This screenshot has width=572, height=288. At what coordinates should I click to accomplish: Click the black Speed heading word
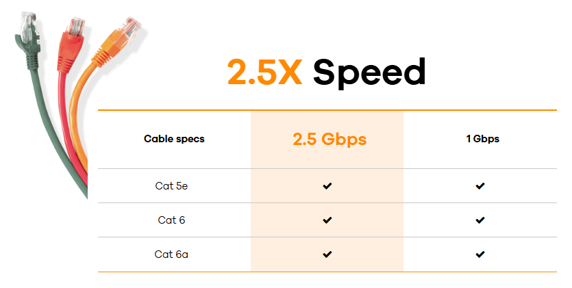(x=369, y=74)
